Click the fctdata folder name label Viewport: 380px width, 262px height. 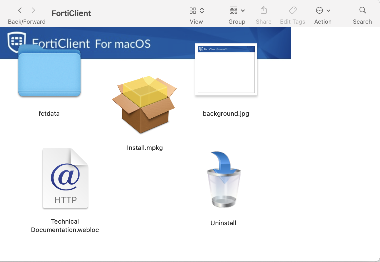[x=49, y=114]
